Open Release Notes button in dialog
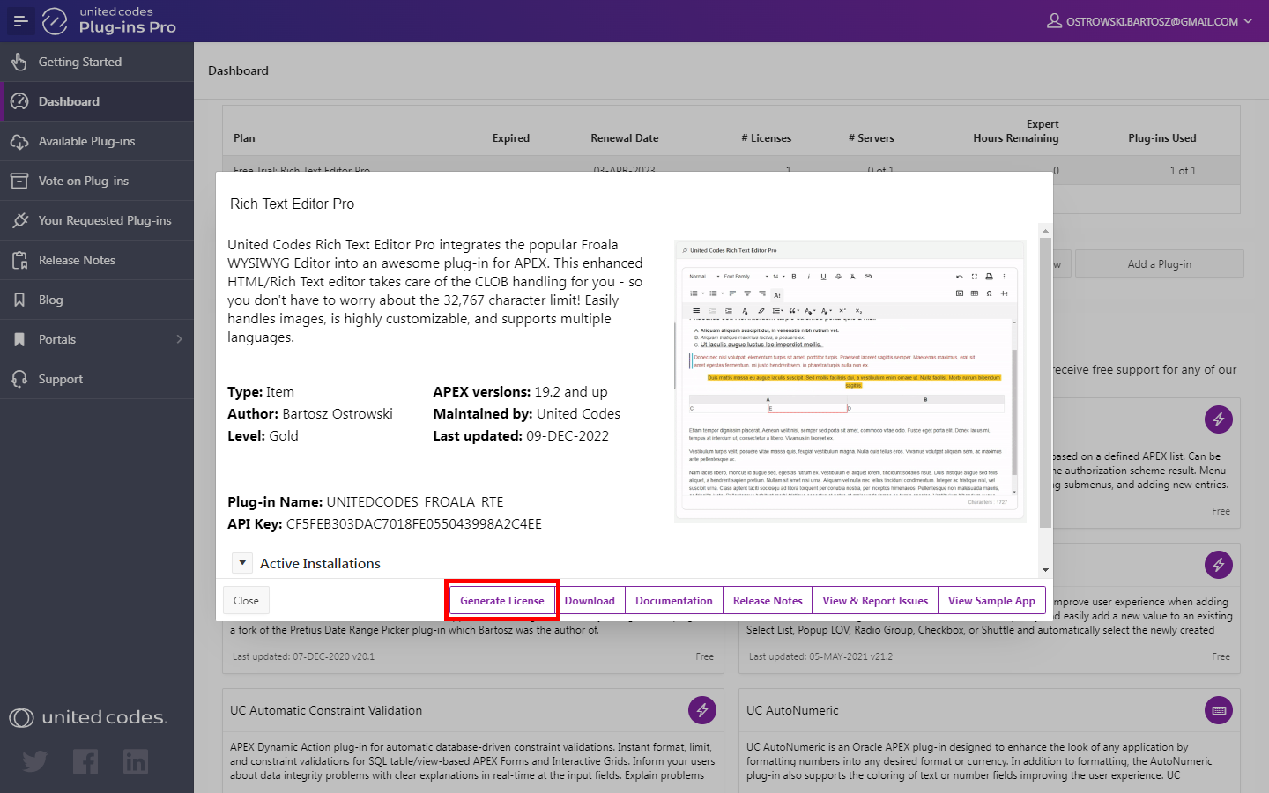The image size is (1269, 793). click(x=768, y=601)
